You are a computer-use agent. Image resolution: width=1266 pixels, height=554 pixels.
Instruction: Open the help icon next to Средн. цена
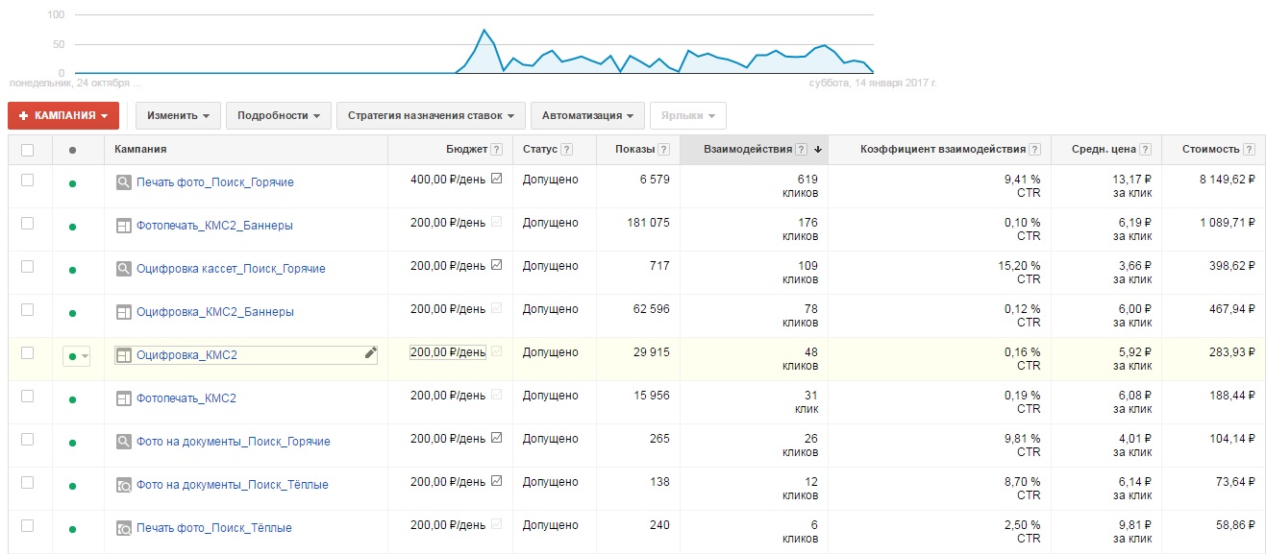tap(1146, 150)
